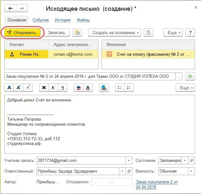Apply a bulleted list
Image resolution: width=201 pixels, height=194 pixels.
click(x=120, y=88)
